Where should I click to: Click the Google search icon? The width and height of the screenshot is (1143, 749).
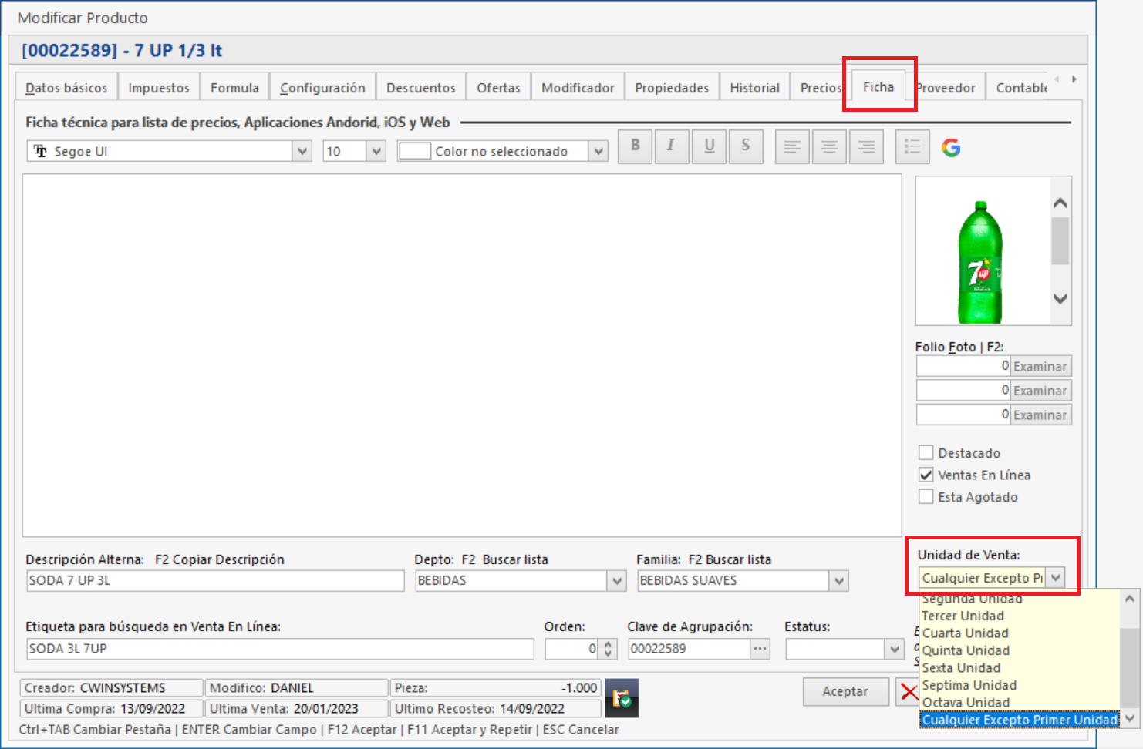[x=951, y=147]
